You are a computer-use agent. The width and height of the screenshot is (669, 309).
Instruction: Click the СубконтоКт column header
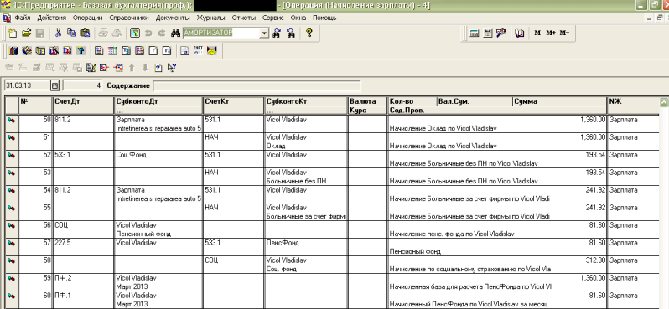click(305, 101)
